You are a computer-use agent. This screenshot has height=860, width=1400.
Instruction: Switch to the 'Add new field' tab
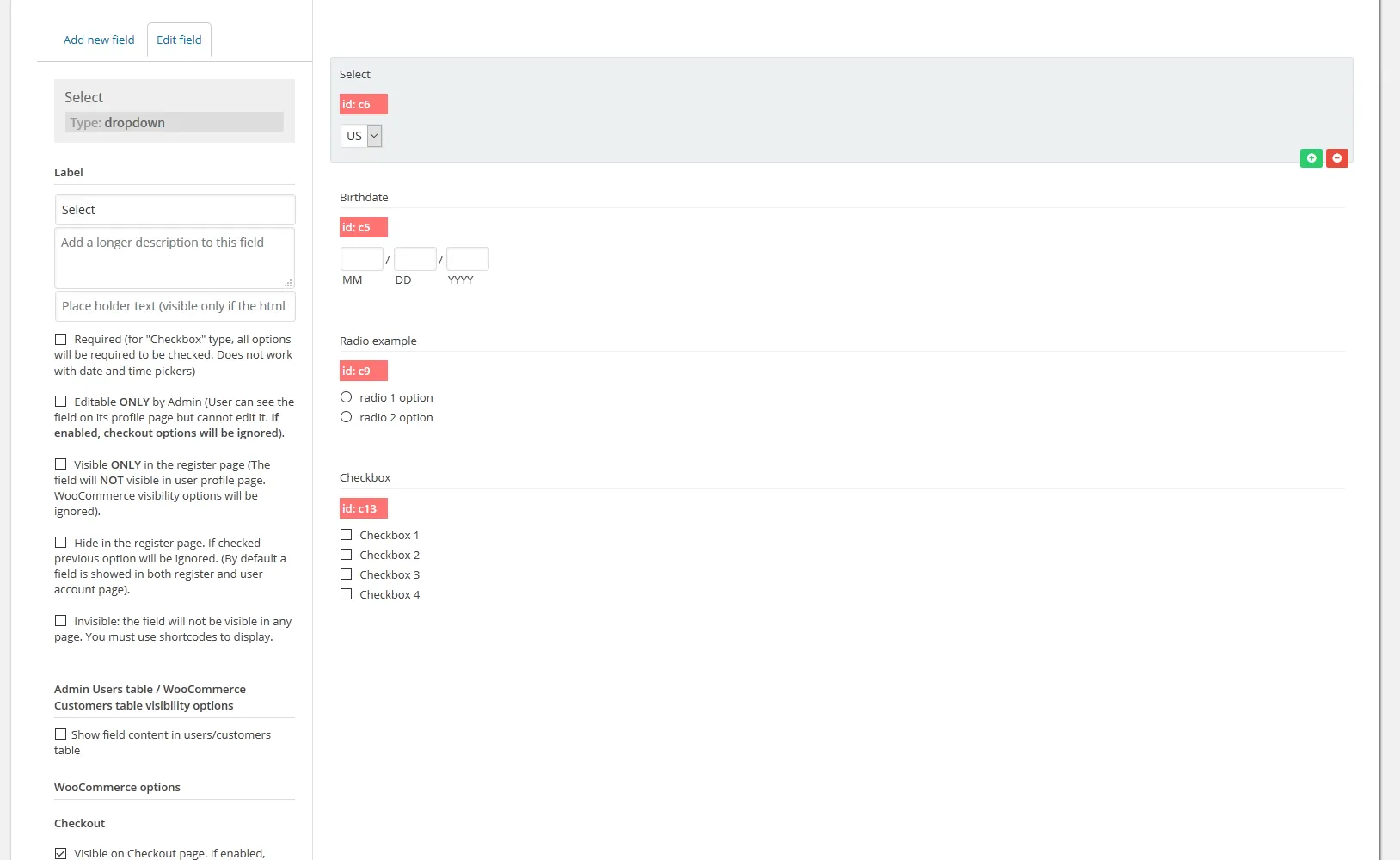click(98, 40)
